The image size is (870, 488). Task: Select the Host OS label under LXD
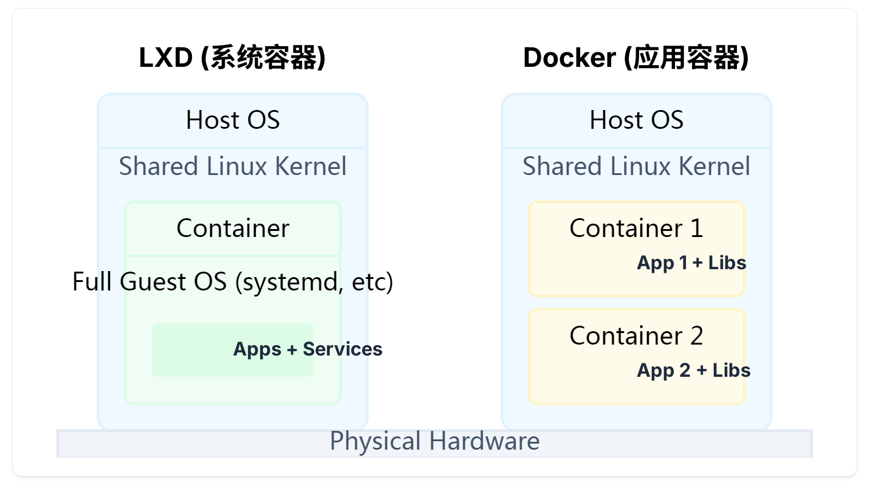coord(233,120)
